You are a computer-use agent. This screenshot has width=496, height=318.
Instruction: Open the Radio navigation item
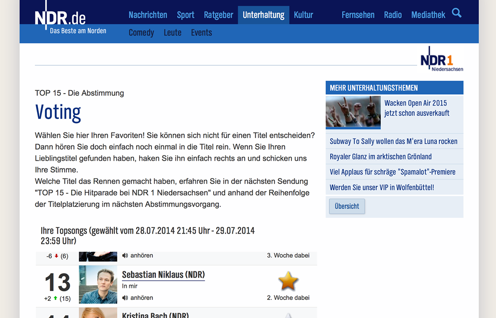pyautogui.click(x=393, y=15)
